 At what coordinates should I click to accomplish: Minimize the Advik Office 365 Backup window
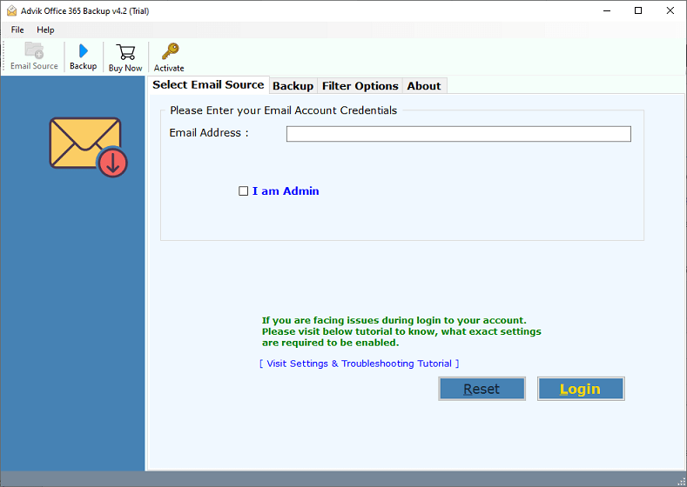(x=607, y=11)
